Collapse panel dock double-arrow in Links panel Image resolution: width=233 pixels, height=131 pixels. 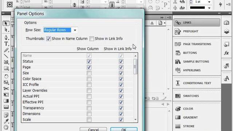click(x=162, y=17)
